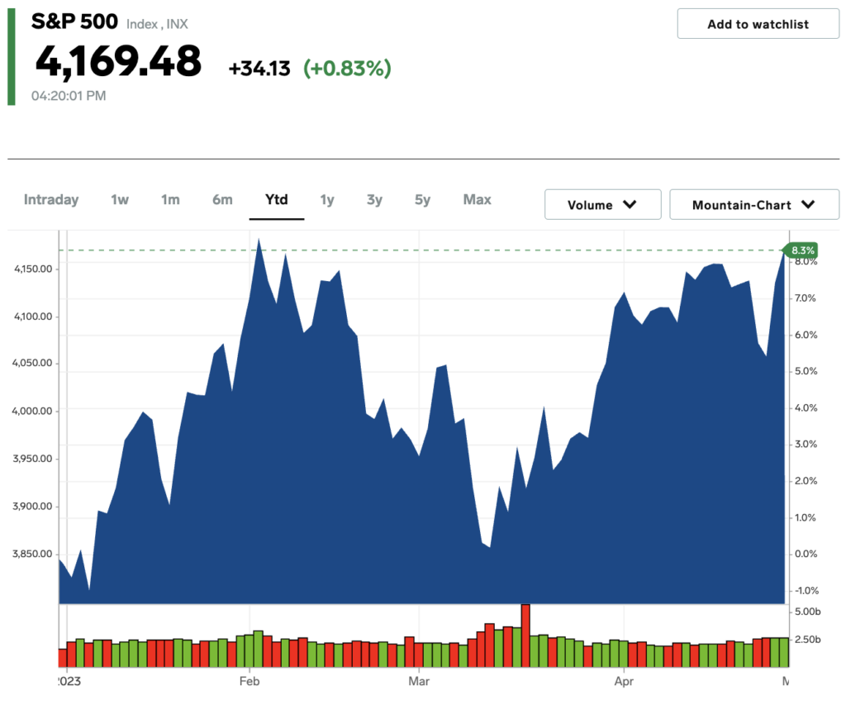Select the 1w range tab
This screenshot has height=705, width=846.
pyautogui.click(x=120, y=200)
